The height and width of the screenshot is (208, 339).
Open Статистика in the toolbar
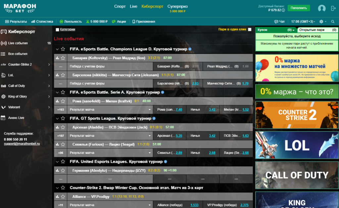point(42,21)
